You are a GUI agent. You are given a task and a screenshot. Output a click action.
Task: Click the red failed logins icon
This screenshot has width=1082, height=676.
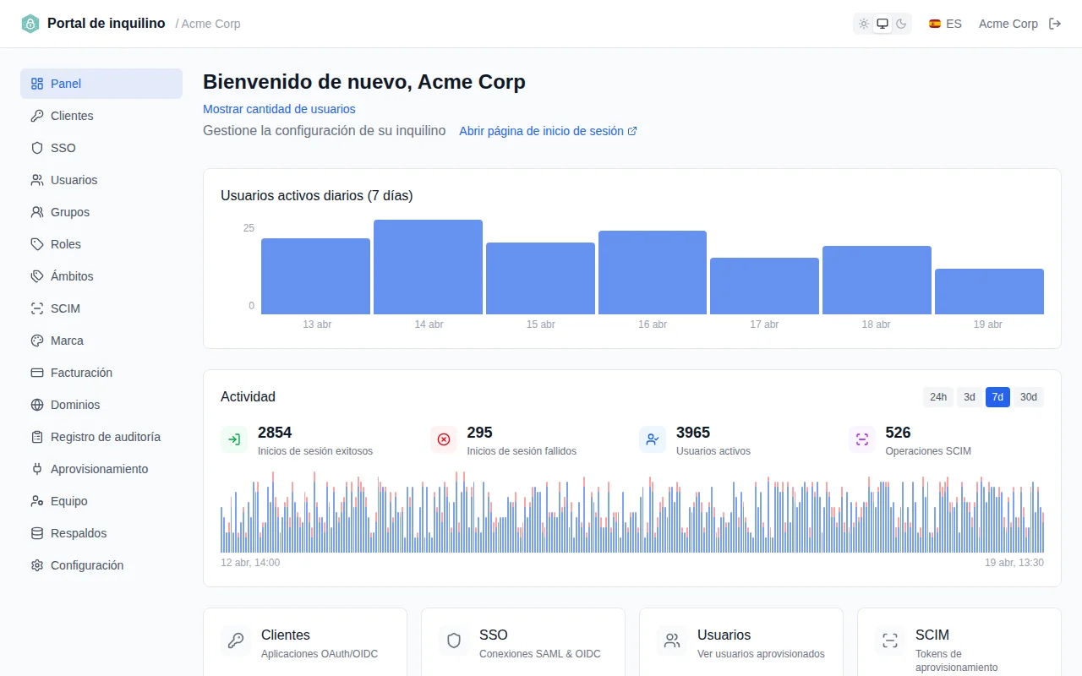tap(444, 439)
